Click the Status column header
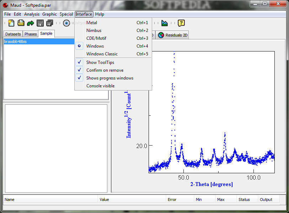 click(247, 200)
